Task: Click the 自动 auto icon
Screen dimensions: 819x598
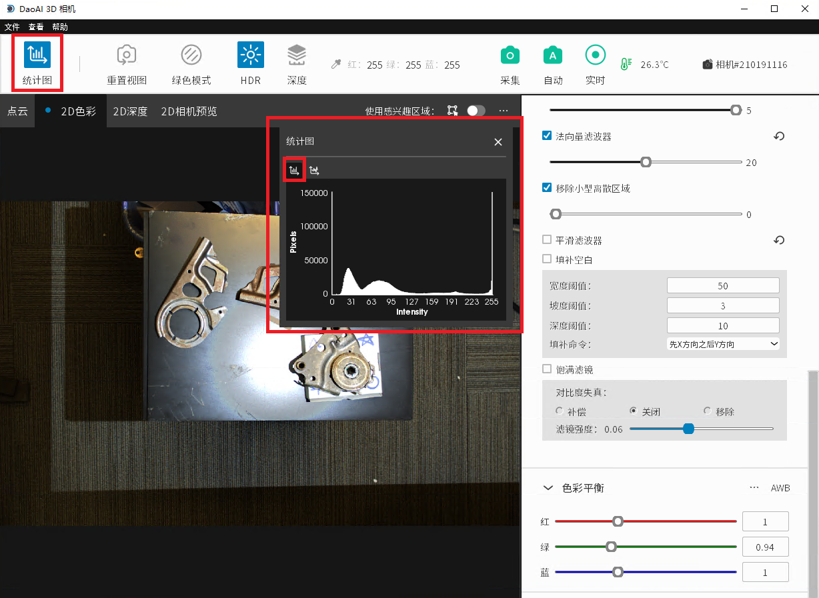Action: (553, 55)
